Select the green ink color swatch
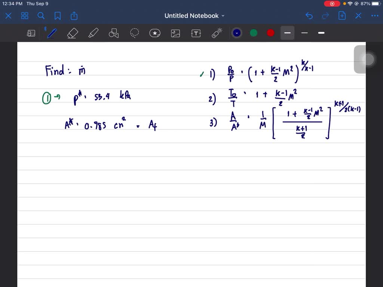 click(254, 33)
